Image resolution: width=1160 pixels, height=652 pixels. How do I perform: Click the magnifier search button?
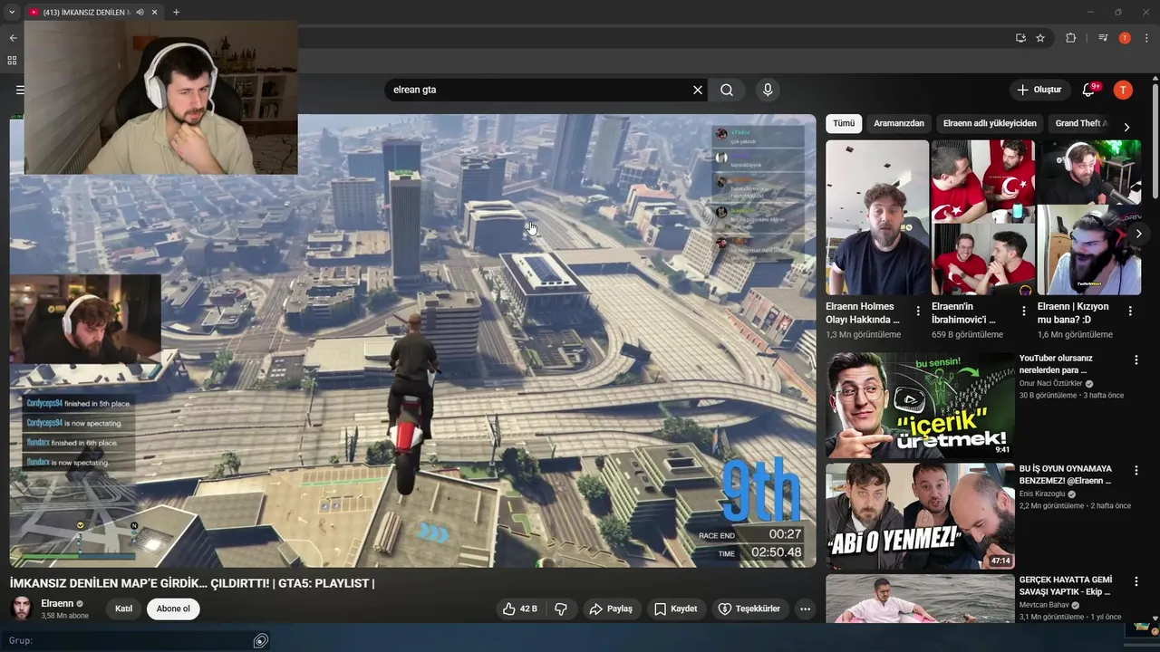[x=727, y=90]
